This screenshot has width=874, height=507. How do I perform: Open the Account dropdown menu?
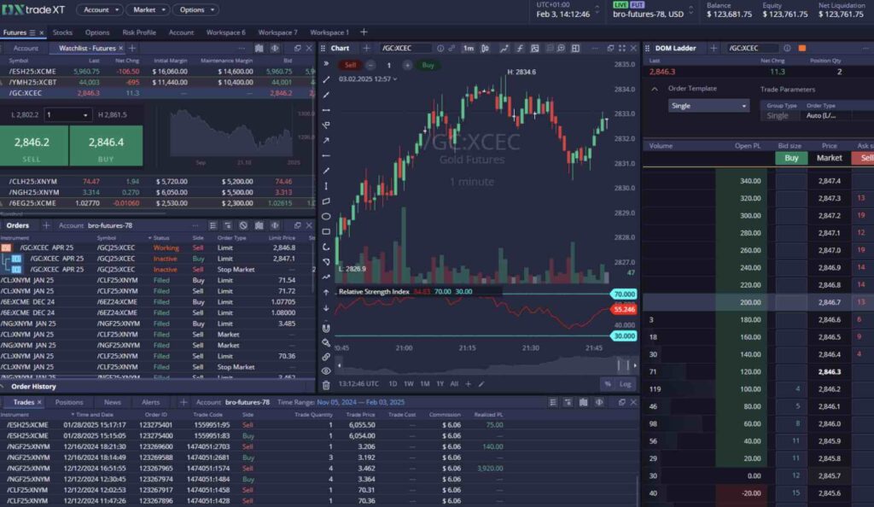coord(101,10)
